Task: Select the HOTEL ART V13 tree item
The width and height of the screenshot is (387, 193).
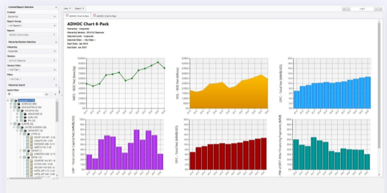Action: (45, 171)
